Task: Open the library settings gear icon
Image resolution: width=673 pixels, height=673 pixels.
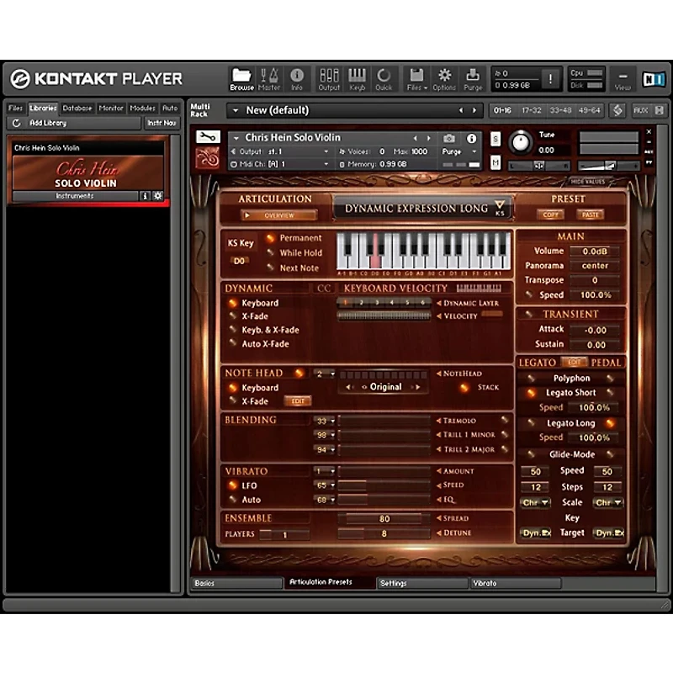Action: [157, 196]
